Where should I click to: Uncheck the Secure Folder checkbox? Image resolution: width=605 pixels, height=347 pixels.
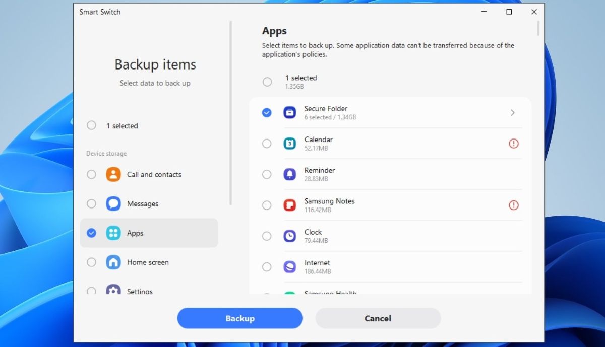(267, 113)
